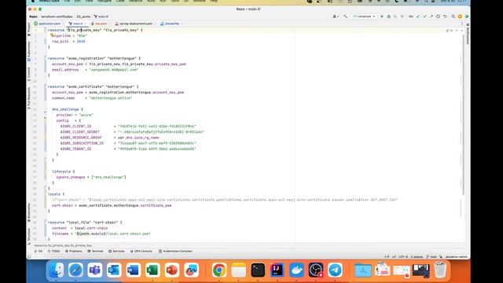503x283 pixels.
Task: Collapse the dns_challenge block fold marker
Action: pyautogui.click(x=45, y=109)
